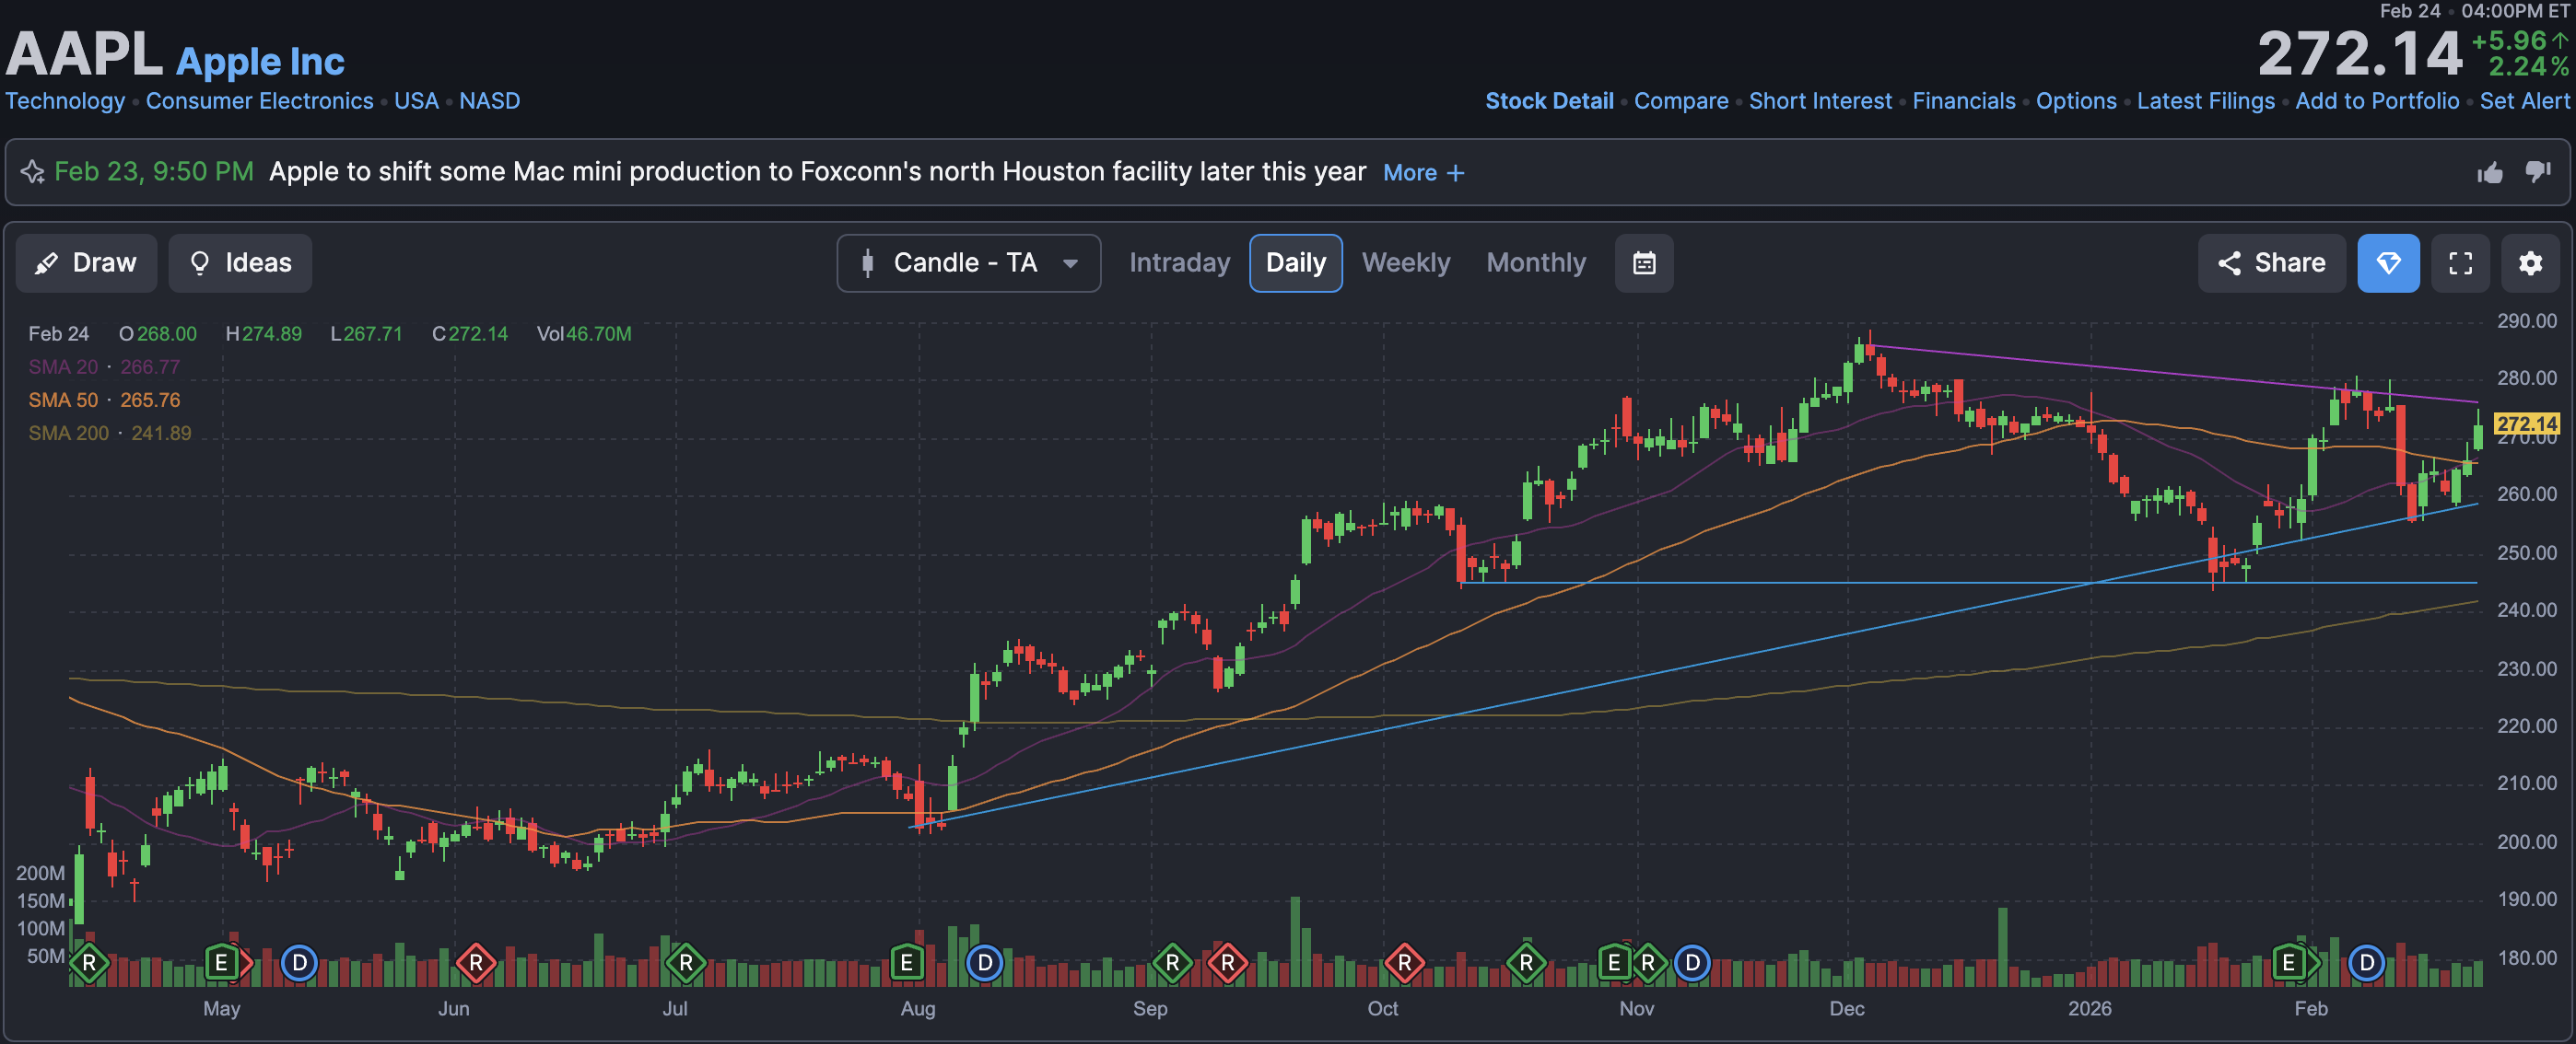
Task: Go to the Financials section
Action: (1963, 101)
